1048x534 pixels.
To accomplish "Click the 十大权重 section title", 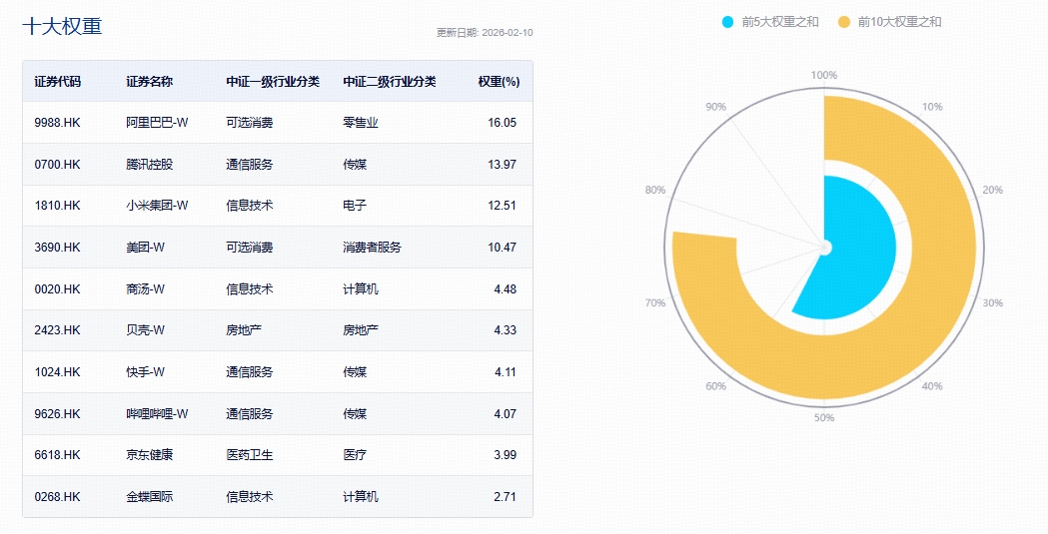I will [x=62, y=27].
